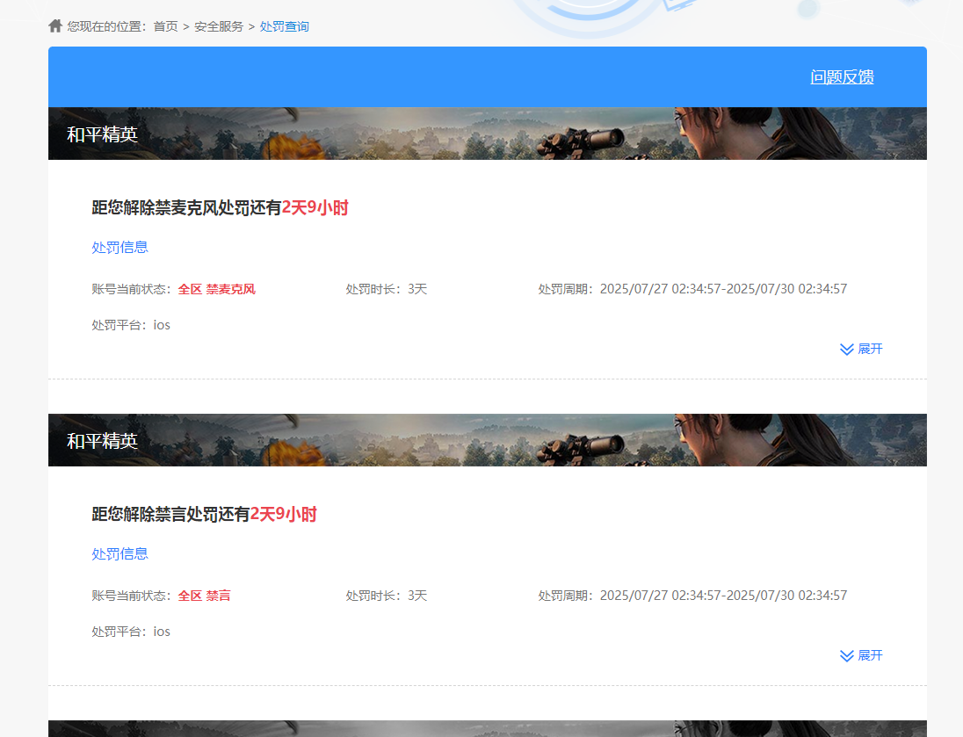This screenshot has height=737, width=963.
Task: Click the 处罚查询 breadcrumb item
Action: coord(285,26)
